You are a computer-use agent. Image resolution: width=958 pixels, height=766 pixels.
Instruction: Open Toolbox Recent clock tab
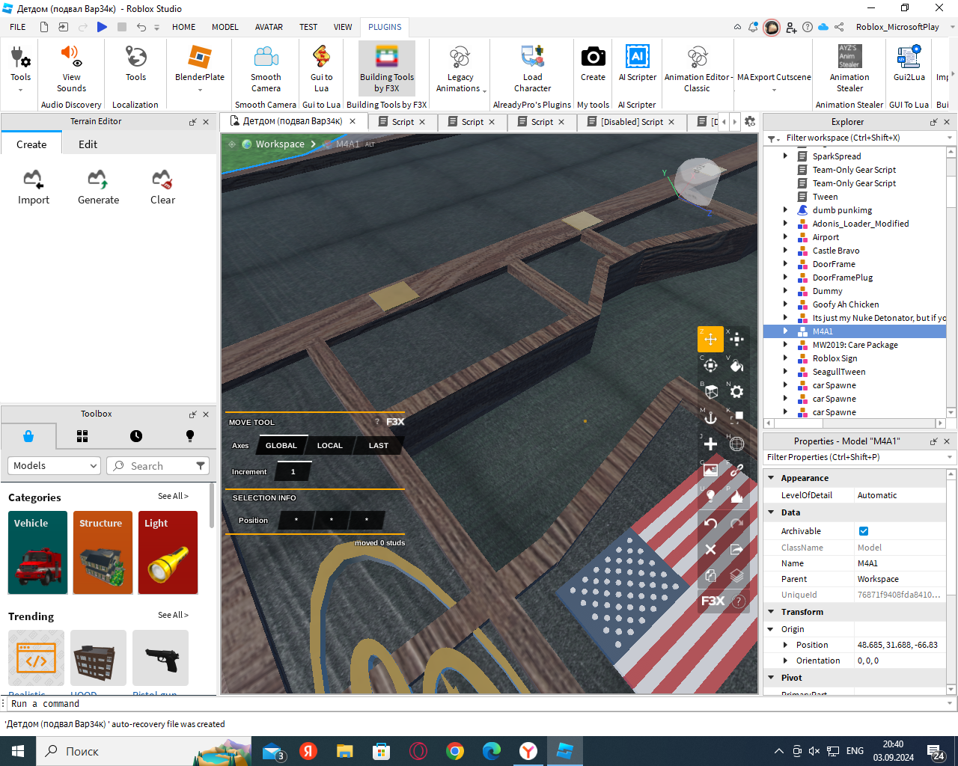point(136,436)
